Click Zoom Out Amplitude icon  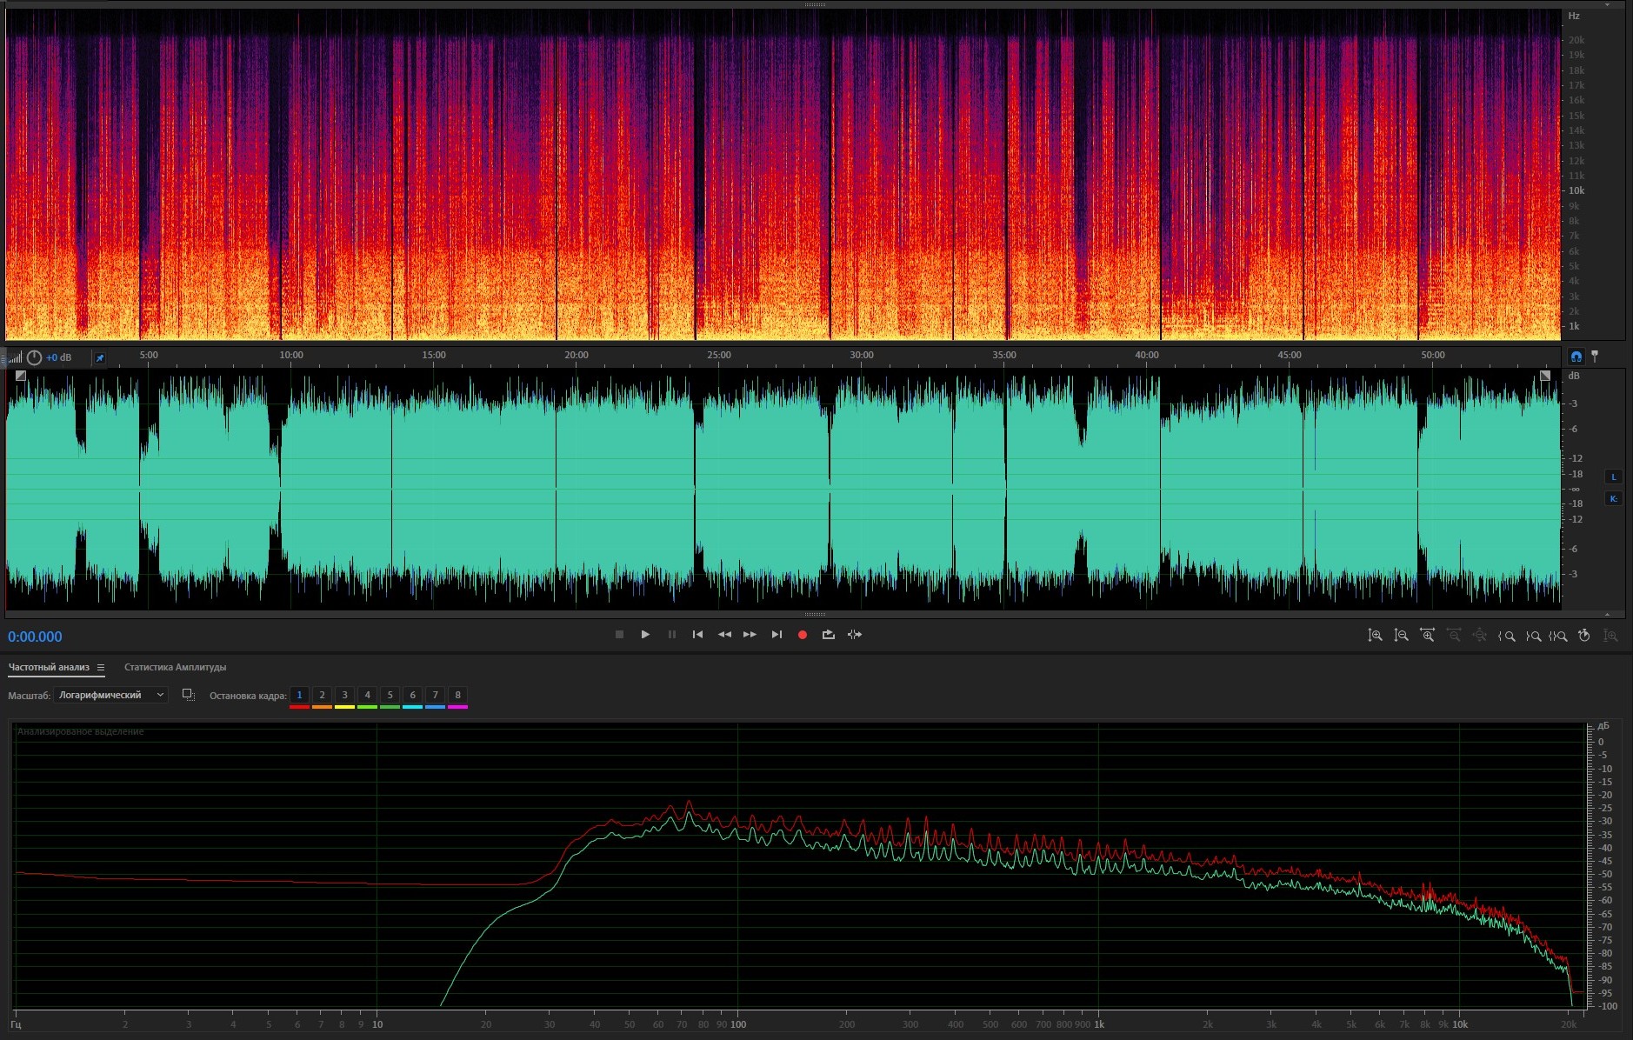click(x=1401, y=636)
